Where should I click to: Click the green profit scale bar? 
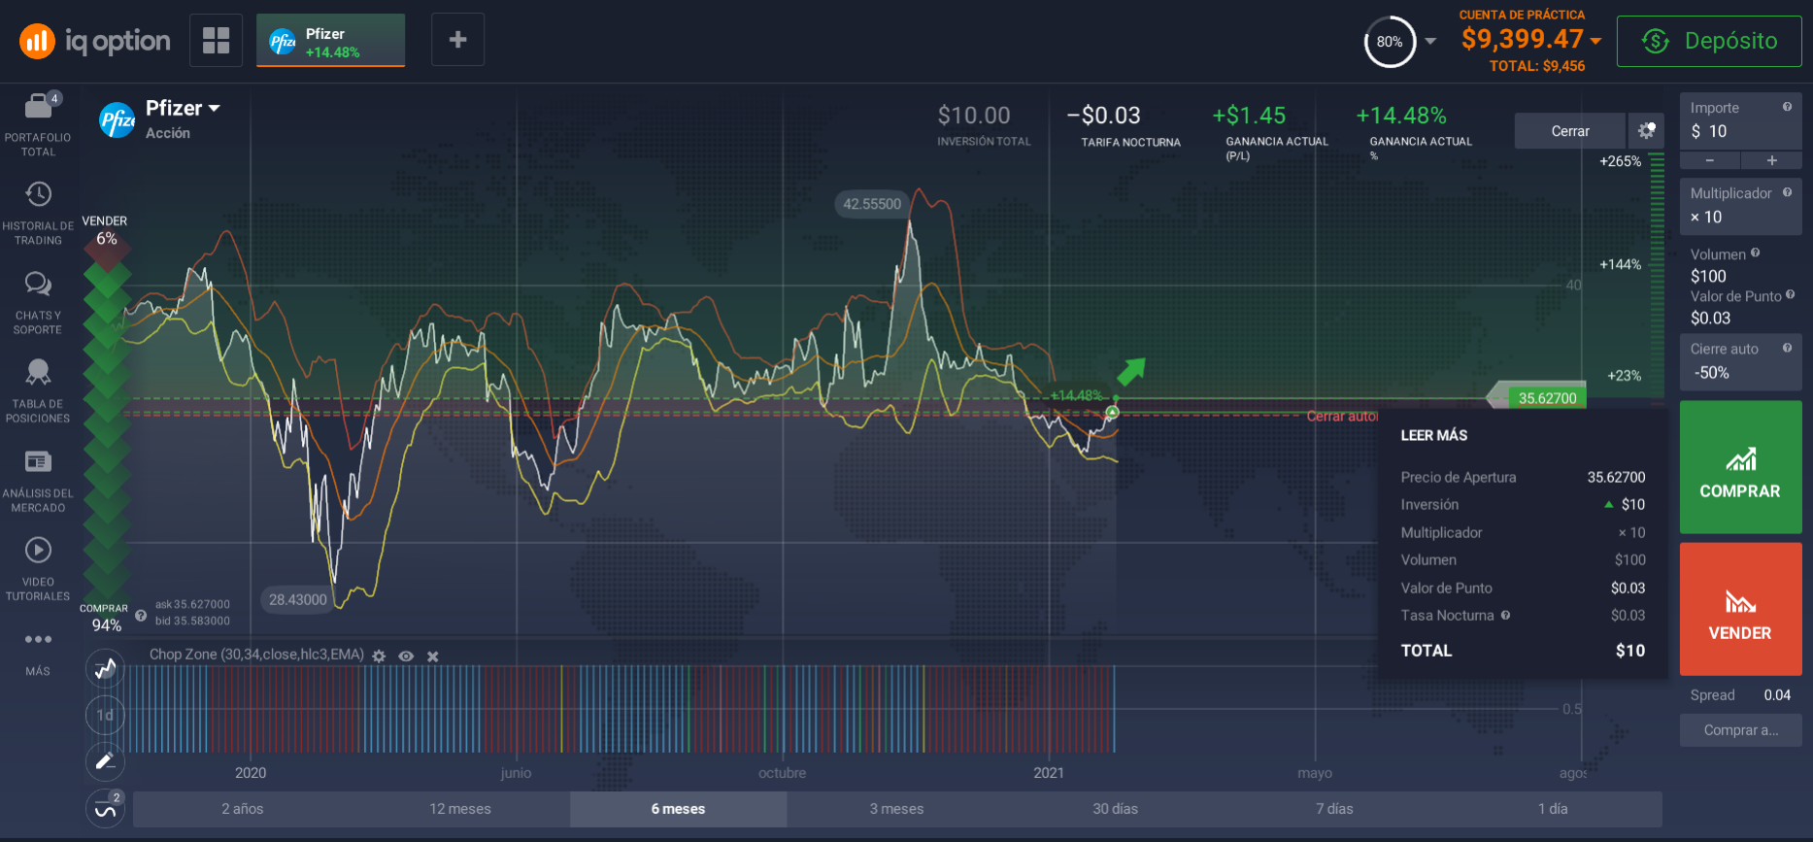click(x=1656, y=276)
